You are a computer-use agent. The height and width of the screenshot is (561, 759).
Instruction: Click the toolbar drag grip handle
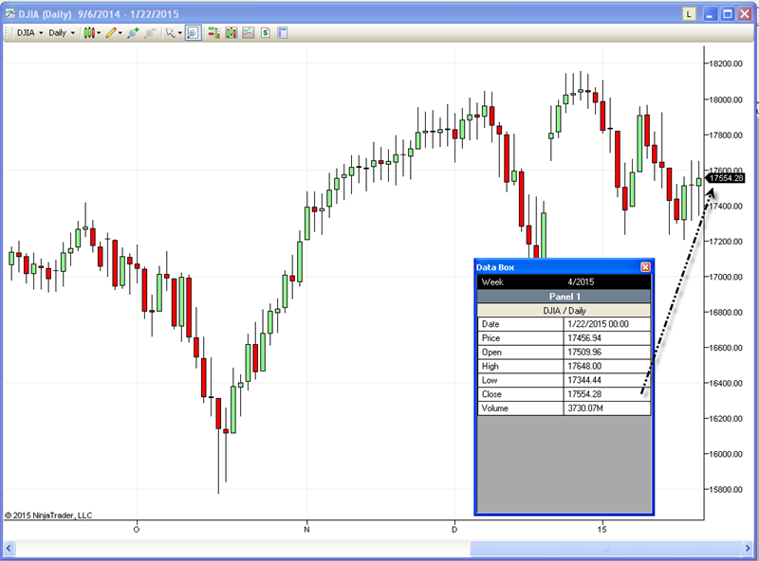(8, 33)
